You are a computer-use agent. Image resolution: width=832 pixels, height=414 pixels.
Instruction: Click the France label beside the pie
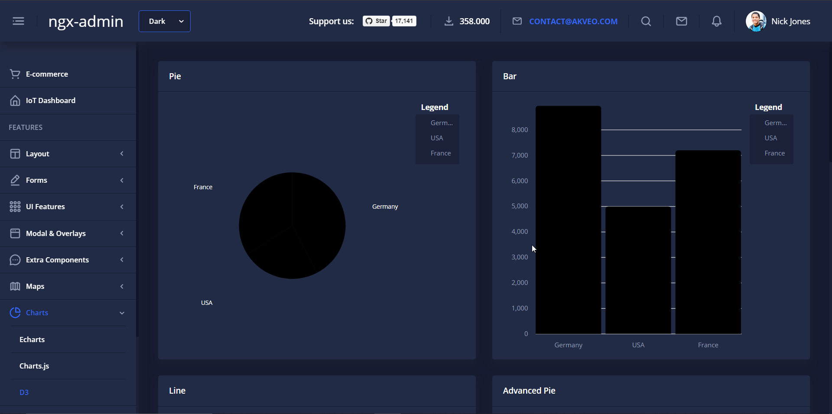[203, 187]
